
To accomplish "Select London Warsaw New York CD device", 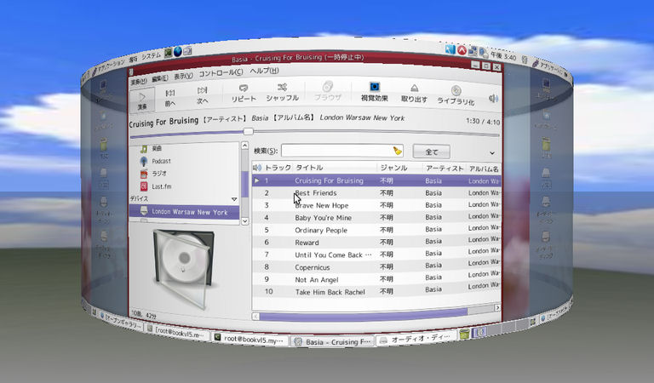I will [184, 212].
